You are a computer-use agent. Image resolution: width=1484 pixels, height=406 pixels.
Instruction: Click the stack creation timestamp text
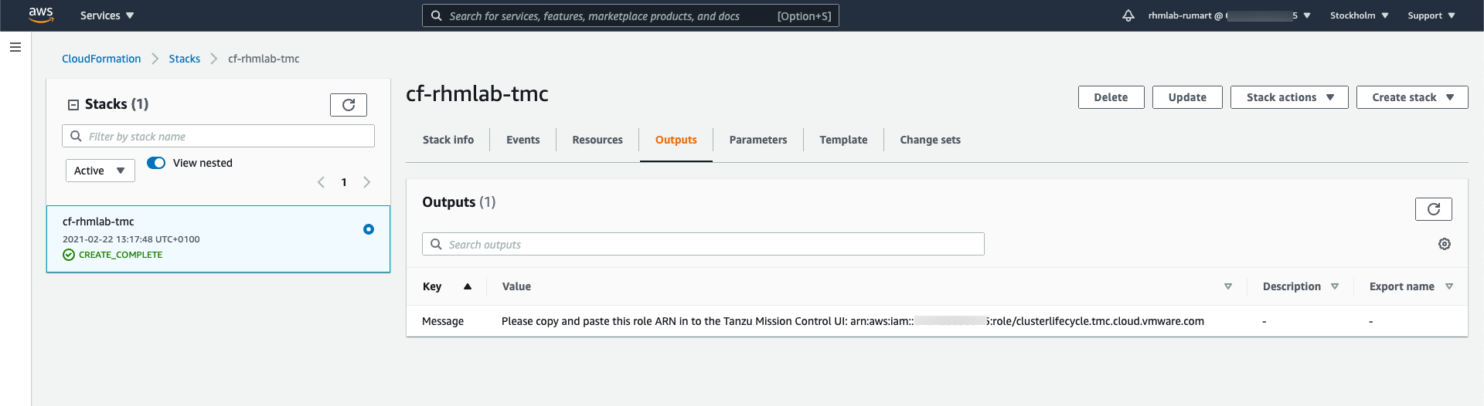coord(131,239)
